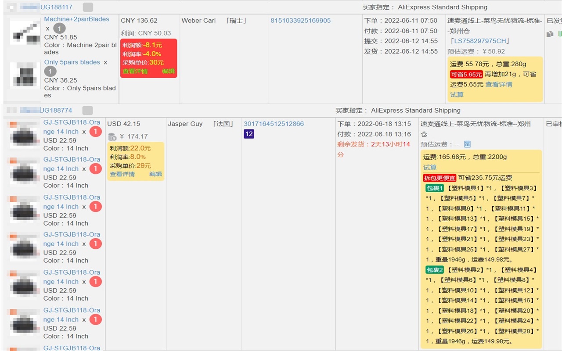Click 查看详情 beside 运费5.65元
Image resolution: width=562 pixels, height=351 pixels.
(499, 84)
